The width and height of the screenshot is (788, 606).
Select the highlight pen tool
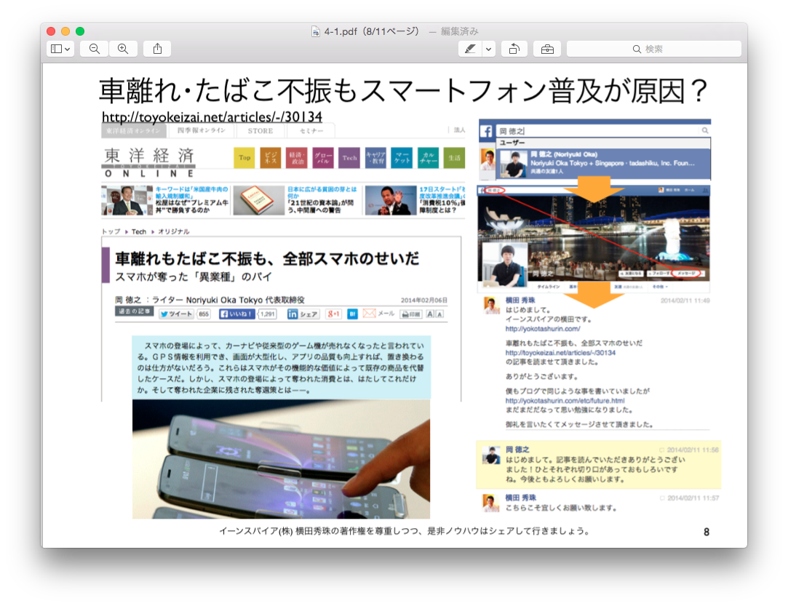pos(470,49)
